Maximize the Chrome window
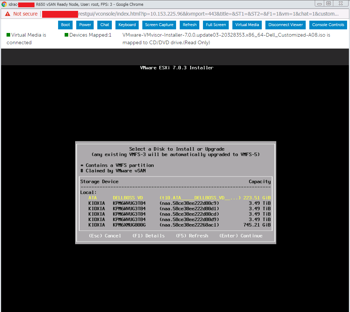Image resolution: width=350 pixels, height=312 pixels. [329, 3]
